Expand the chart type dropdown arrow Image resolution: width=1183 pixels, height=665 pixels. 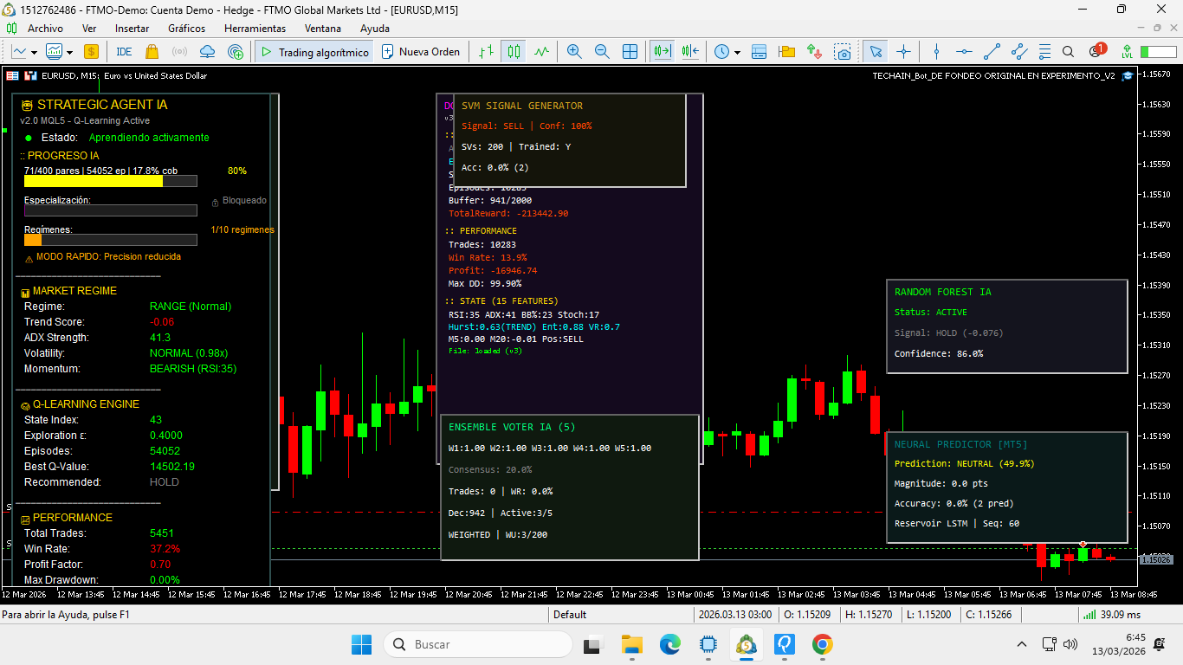(32, 52)
